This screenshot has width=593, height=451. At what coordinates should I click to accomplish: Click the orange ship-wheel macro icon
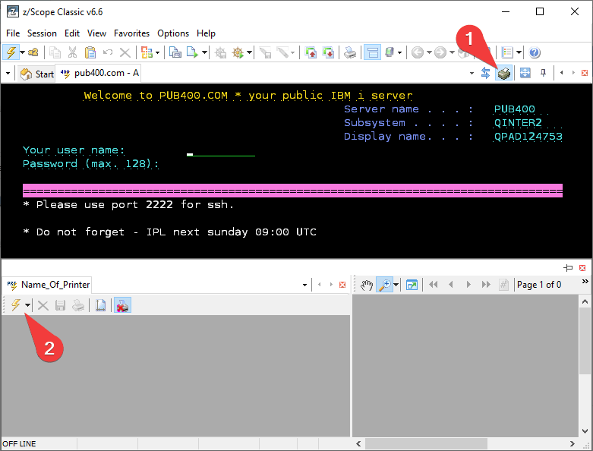238,52
